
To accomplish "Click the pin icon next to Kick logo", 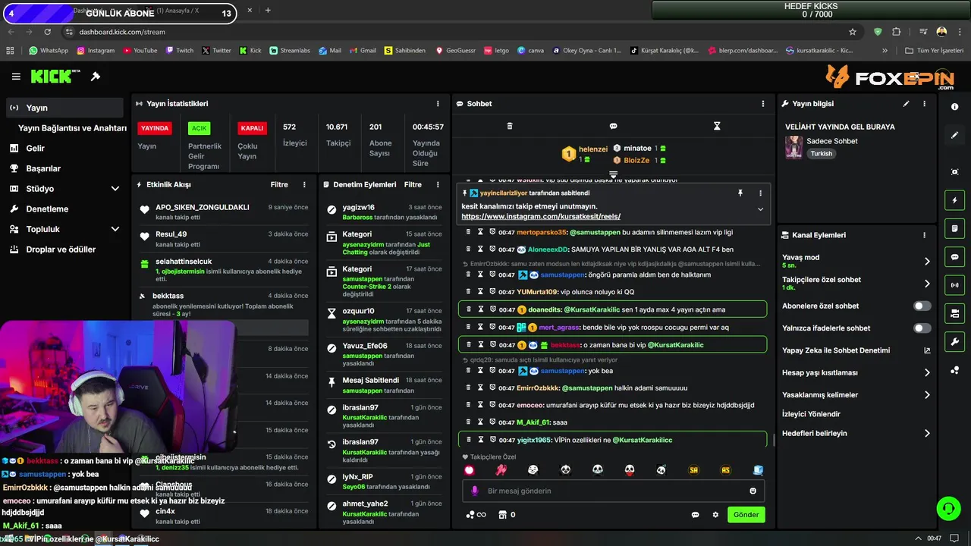I will click(x=96, y=77).
